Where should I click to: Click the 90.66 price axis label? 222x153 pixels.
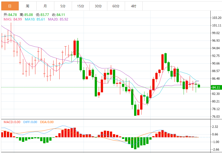tap(216, 63)
